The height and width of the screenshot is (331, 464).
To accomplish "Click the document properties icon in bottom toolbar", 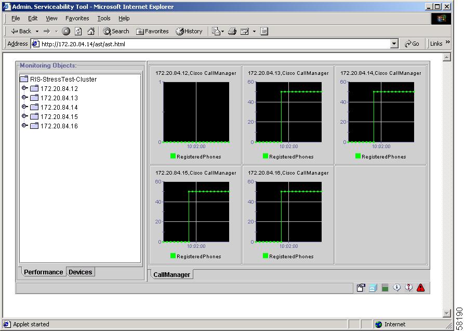I will click(361, 287).
